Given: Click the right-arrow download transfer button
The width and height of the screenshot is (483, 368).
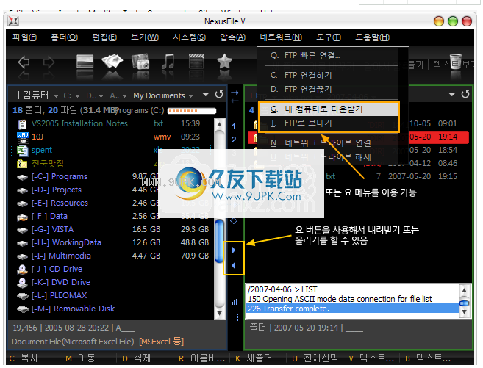Looking at the screenshot, I should pyautogui.click(x=234, y=250).
